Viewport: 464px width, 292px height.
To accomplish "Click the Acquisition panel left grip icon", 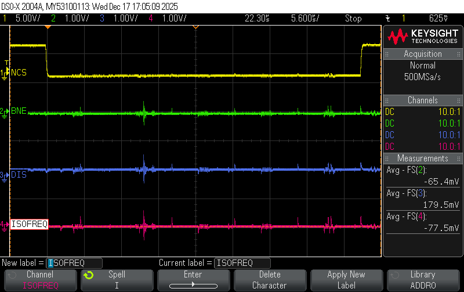I will click(387, 54).
